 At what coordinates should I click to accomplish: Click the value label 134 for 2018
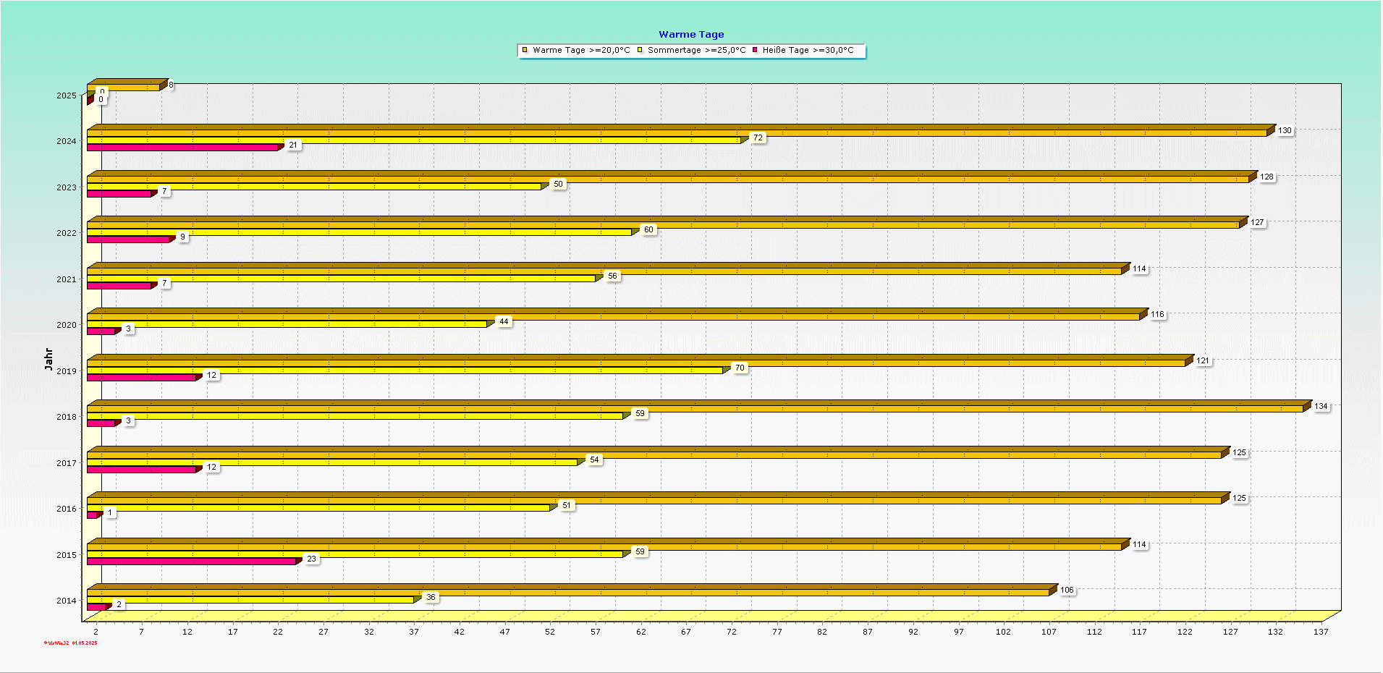(1321, 407)
